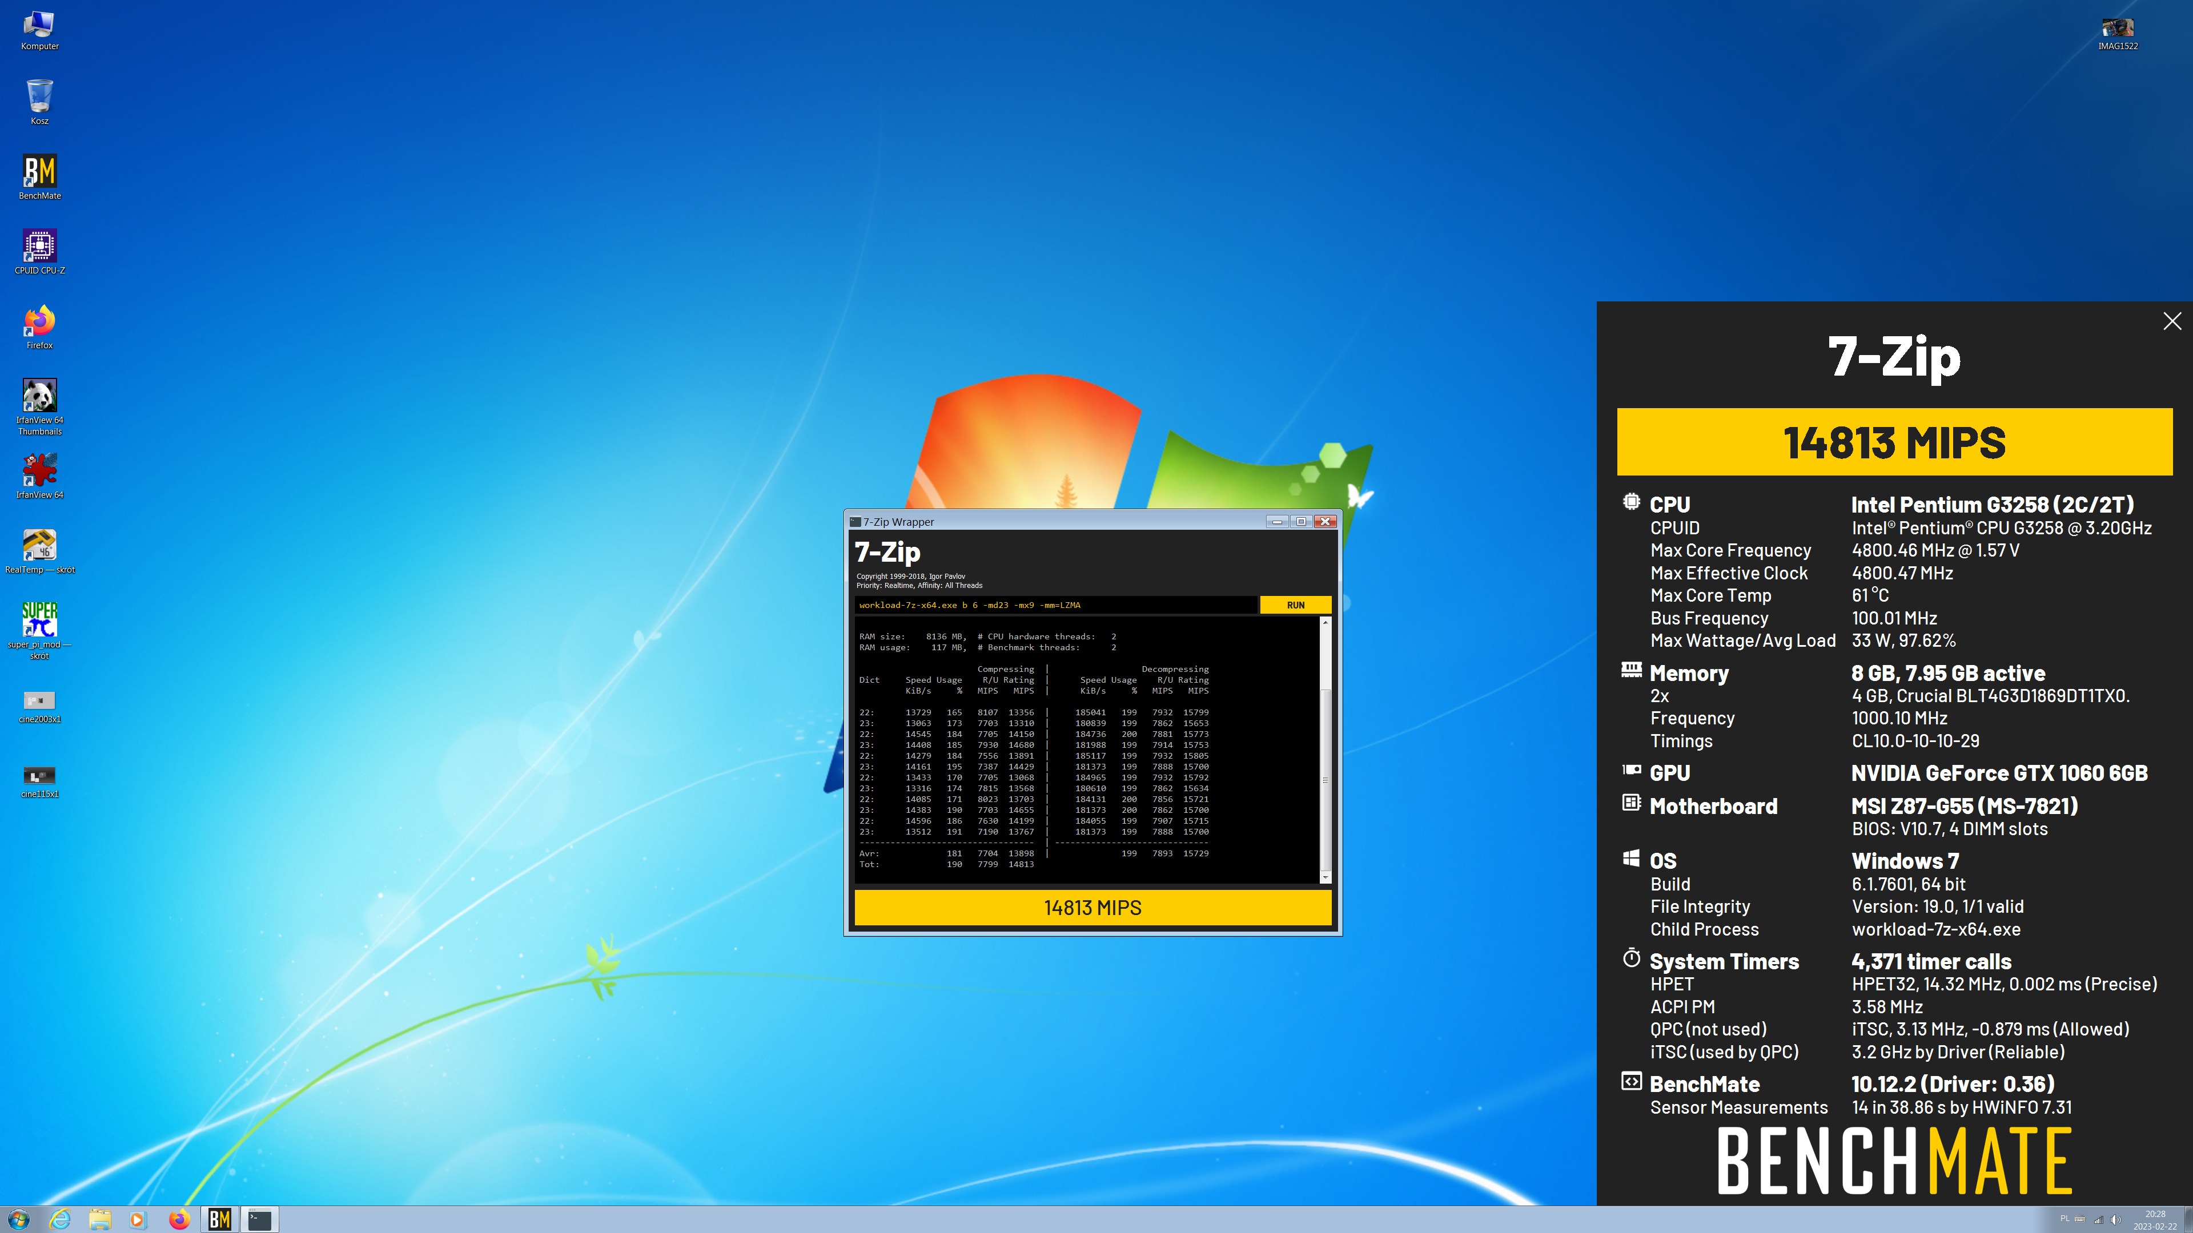Click the scrollbar up arrow in 7-Zip output
The width and height of the screenshot is (2193, 1233).
(1325, 624)
